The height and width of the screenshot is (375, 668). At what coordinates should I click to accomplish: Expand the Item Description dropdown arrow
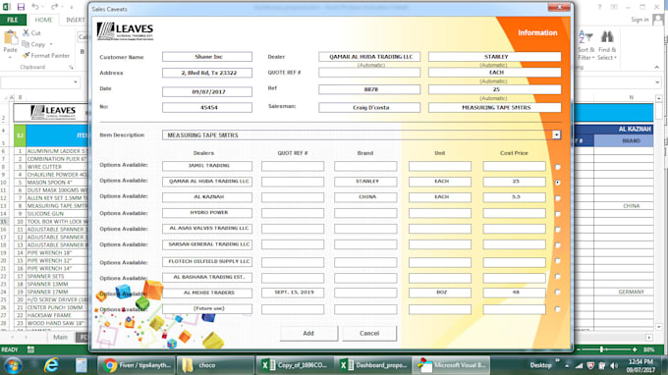tap(556, 134)
